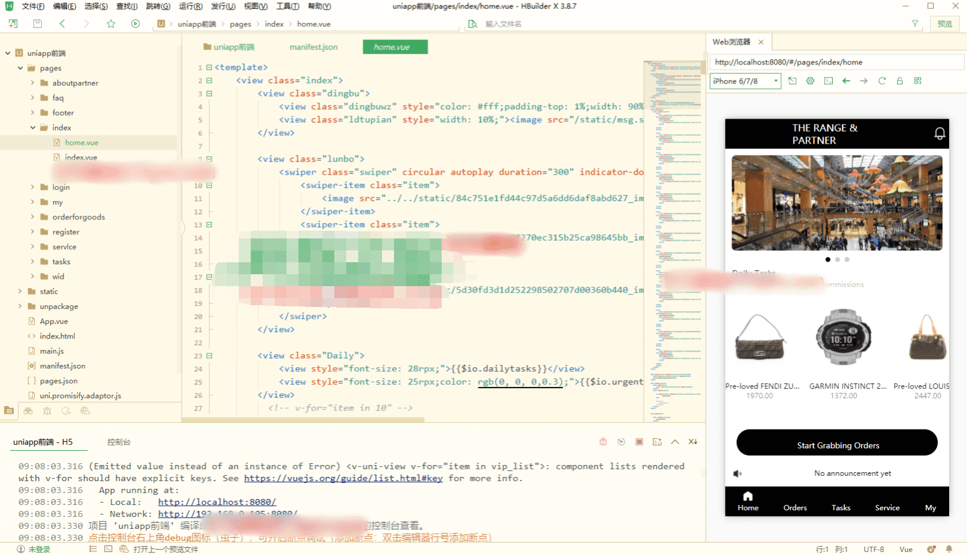Image resolution: width=967 pixels, height=555 pixels.
Task: Collapse the pages folder
Action: (20, 68)
